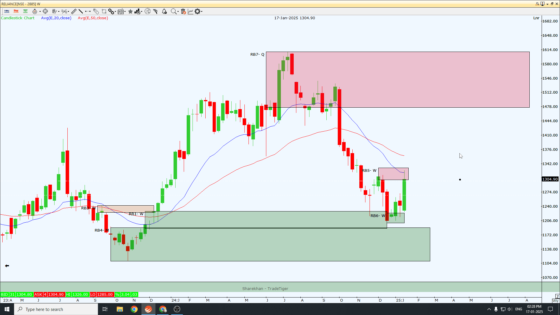Select the small green RB6- W box
The height and width of the screenshot is (315, 560).
[x=395, y=218]
